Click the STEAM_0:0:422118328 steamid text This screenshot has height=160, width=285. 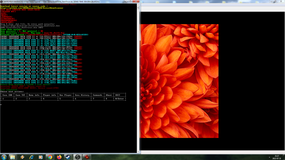[x=76, y=35]
